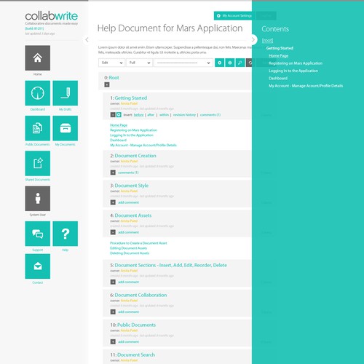Viewport: 364px width, 364px height.
Task: Click add comment under Document Collaboration
Action: [x=128, y=312]
